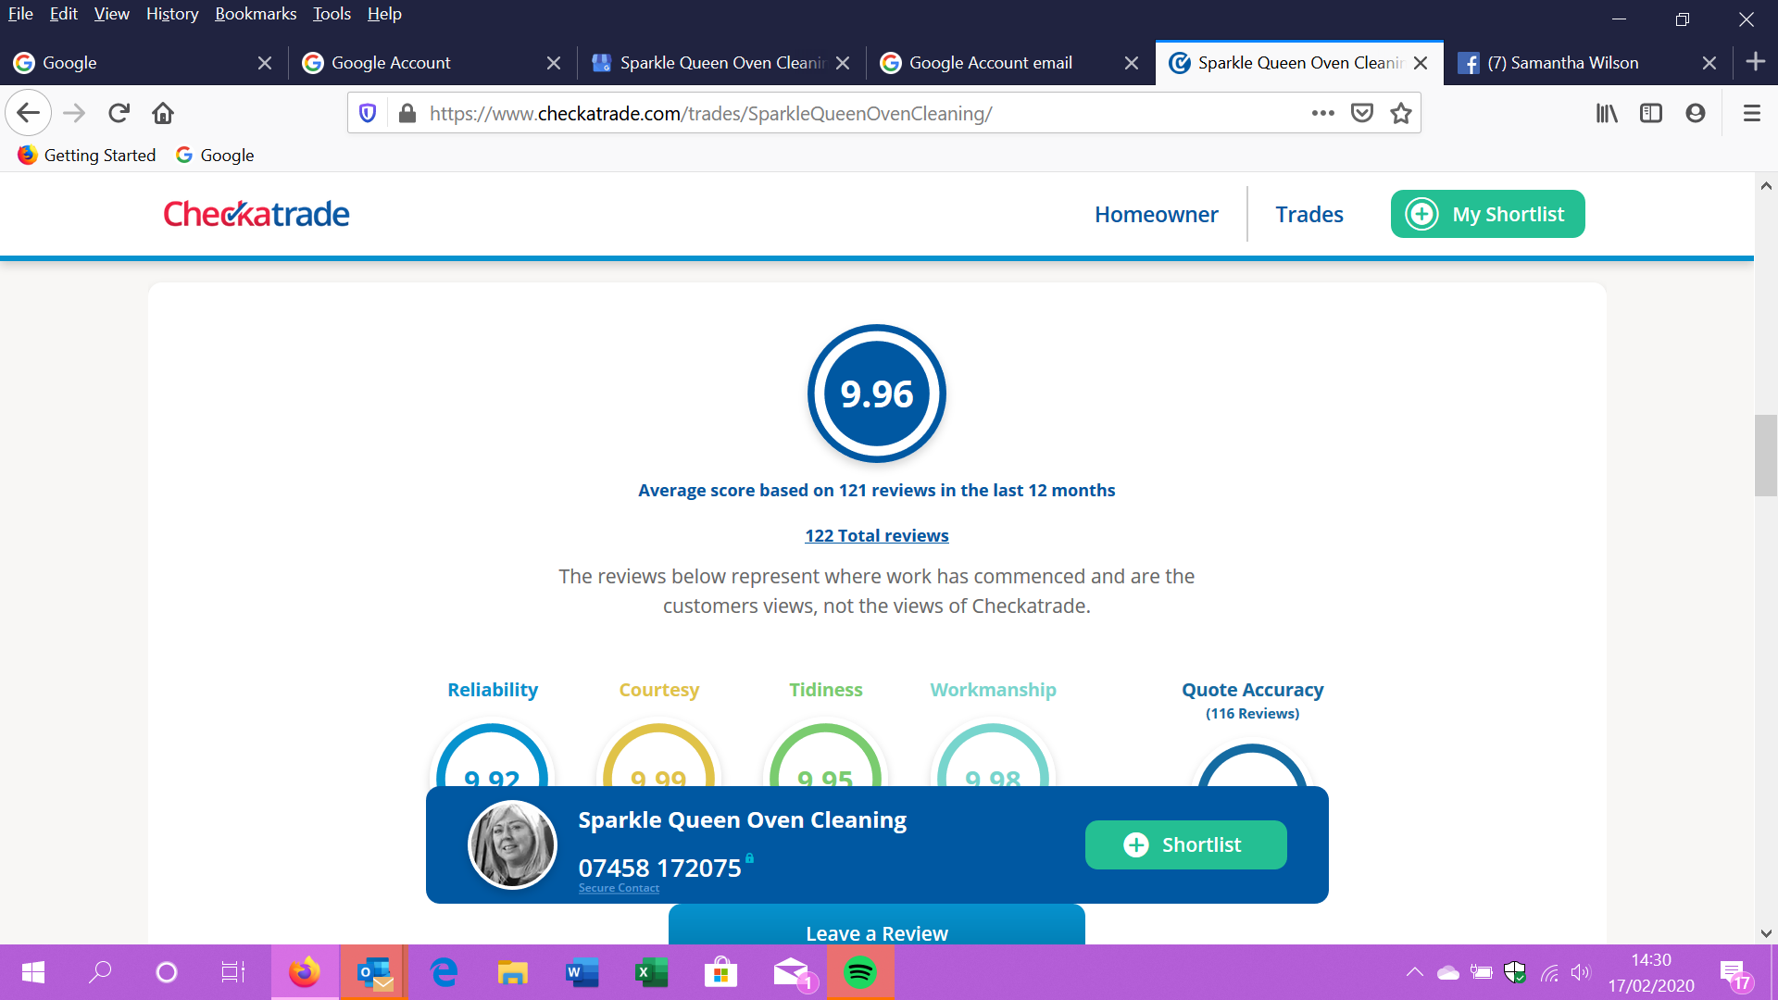
Task: Click the Checkatrade logo
Action: [x=257, y=214]
